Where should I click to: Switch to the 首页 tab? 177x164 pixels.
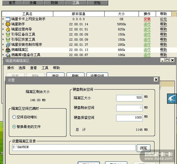pyautogui.click(x=12, y=3)
